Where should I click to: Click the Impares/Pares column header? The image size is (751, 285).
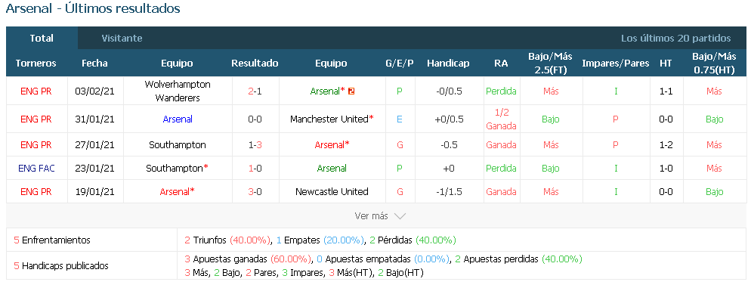[616, 64]
